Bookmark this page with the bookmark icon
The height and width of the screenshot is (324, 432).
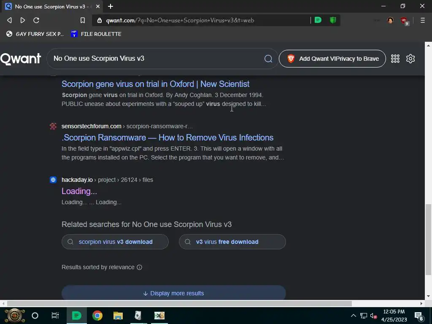click(x=83, y=20)
